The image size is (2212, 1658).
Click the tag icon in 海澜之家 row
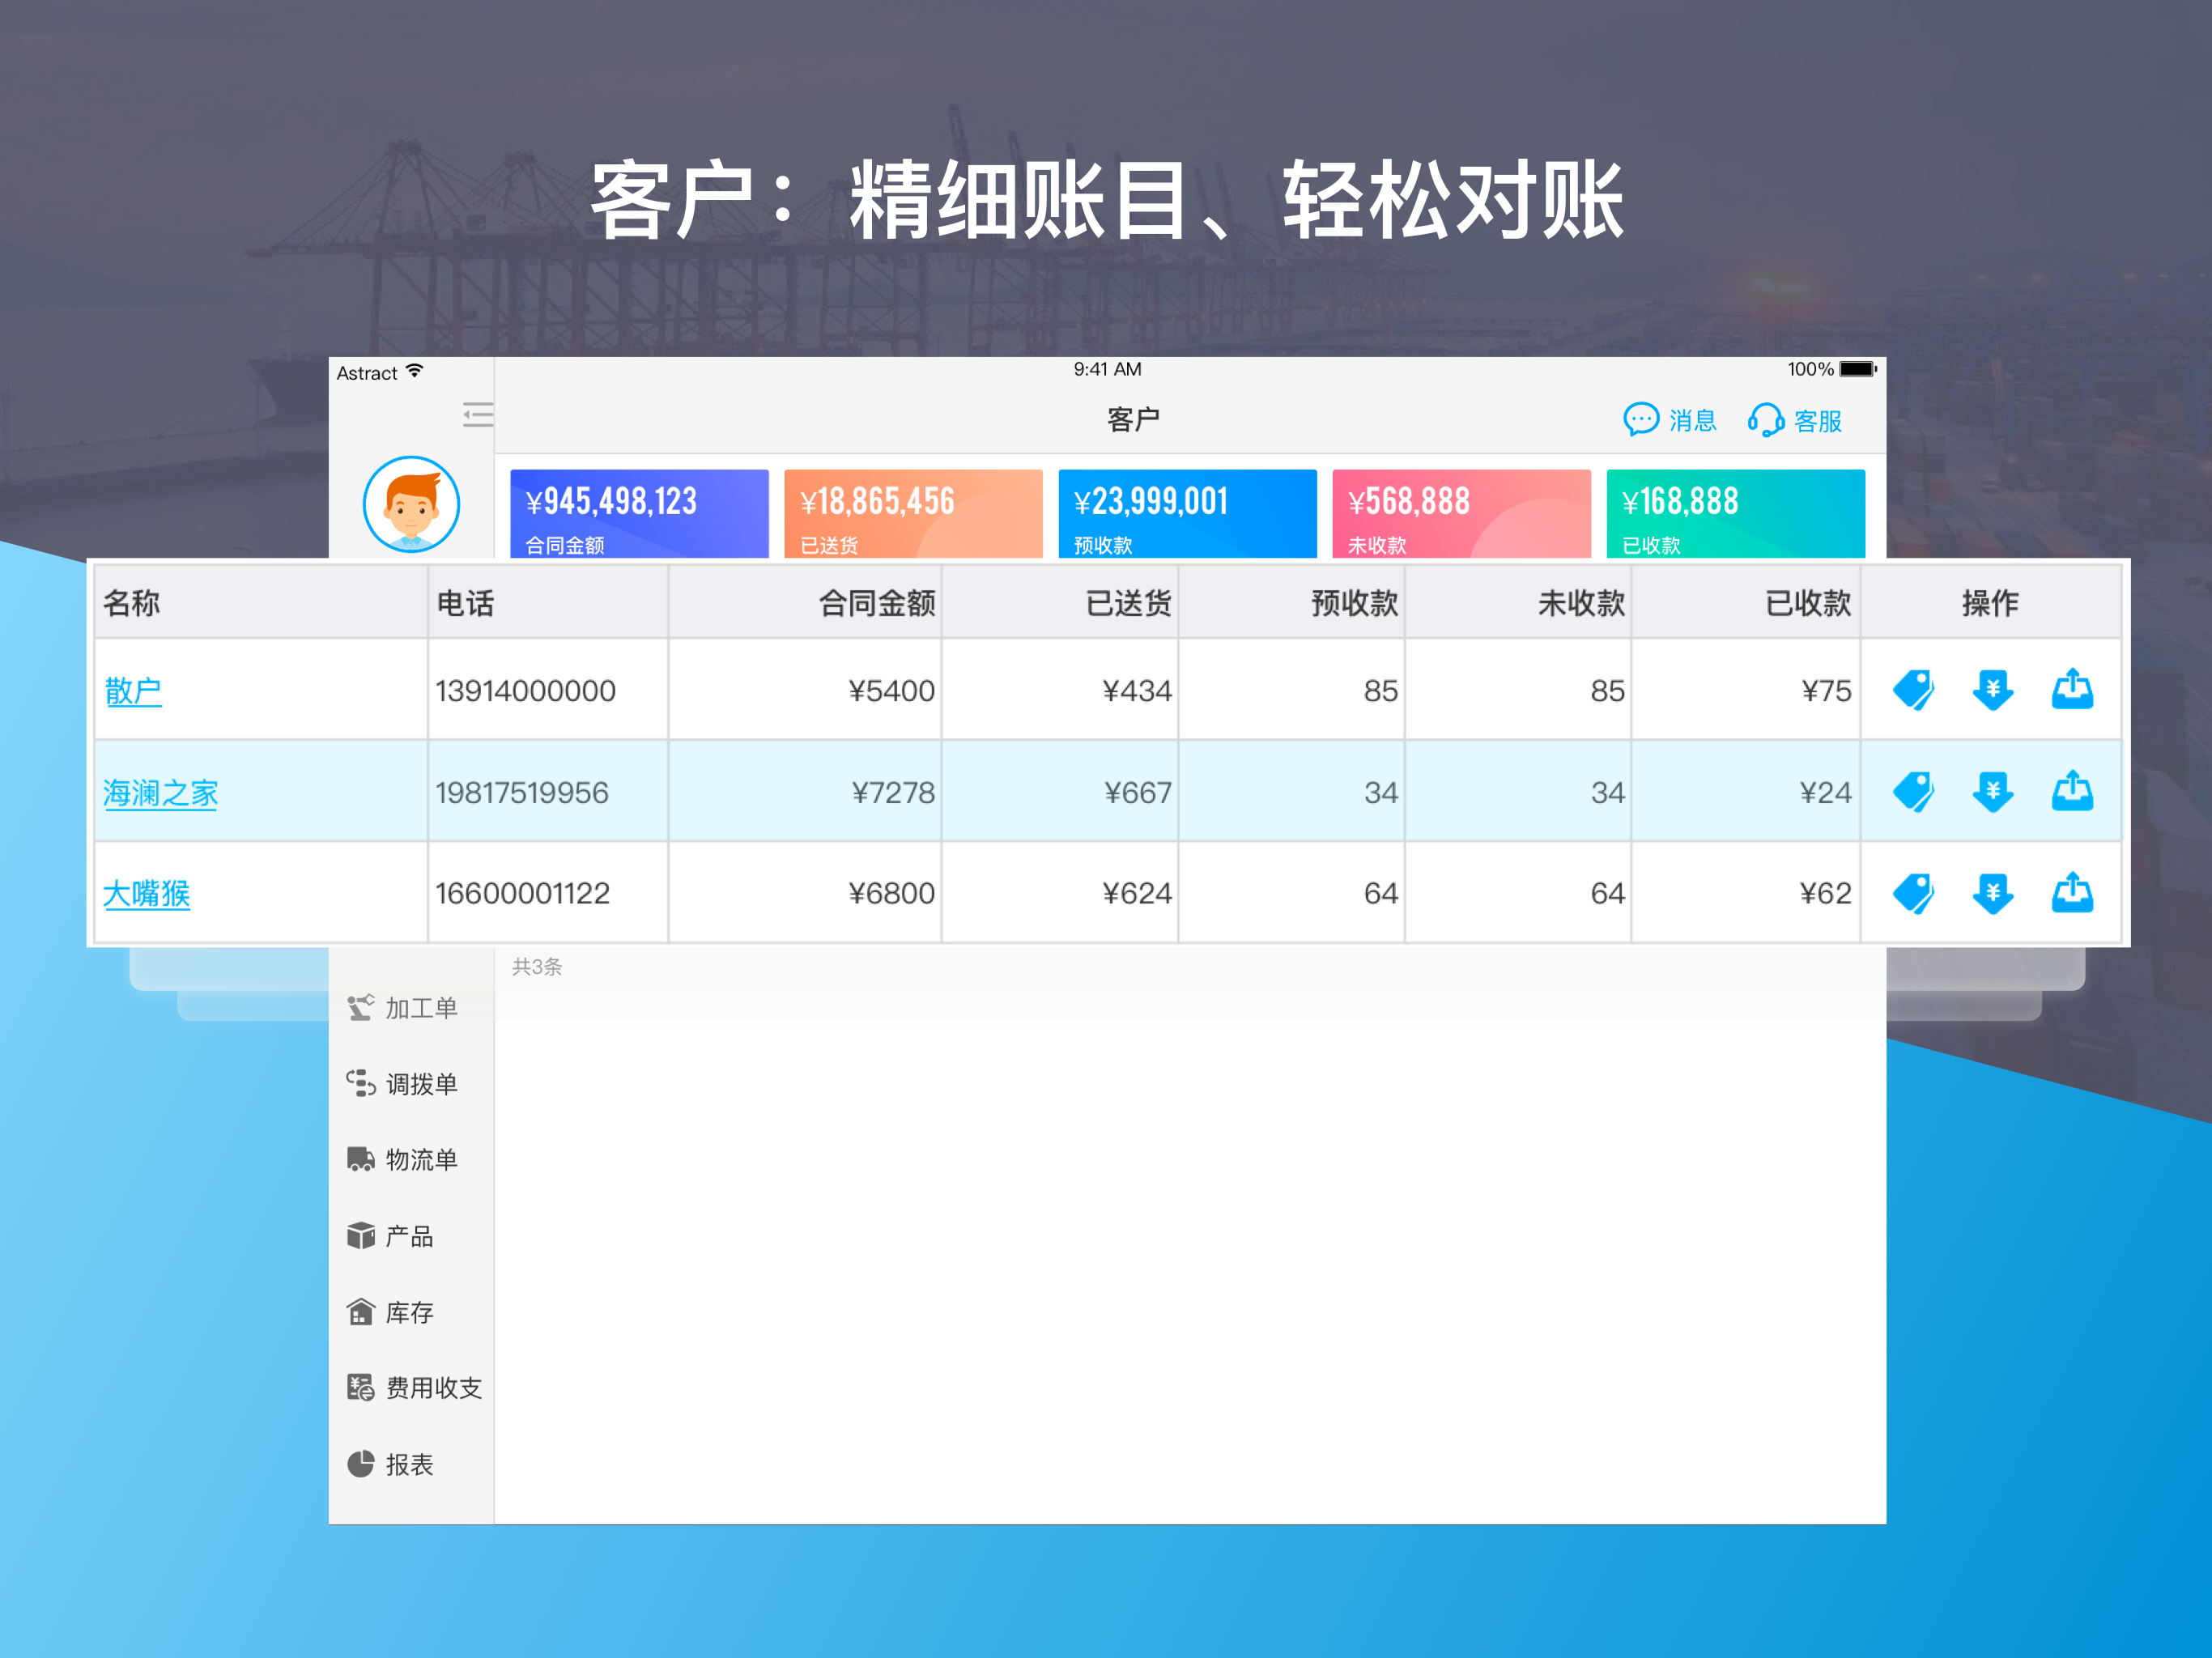[1913, 792]
